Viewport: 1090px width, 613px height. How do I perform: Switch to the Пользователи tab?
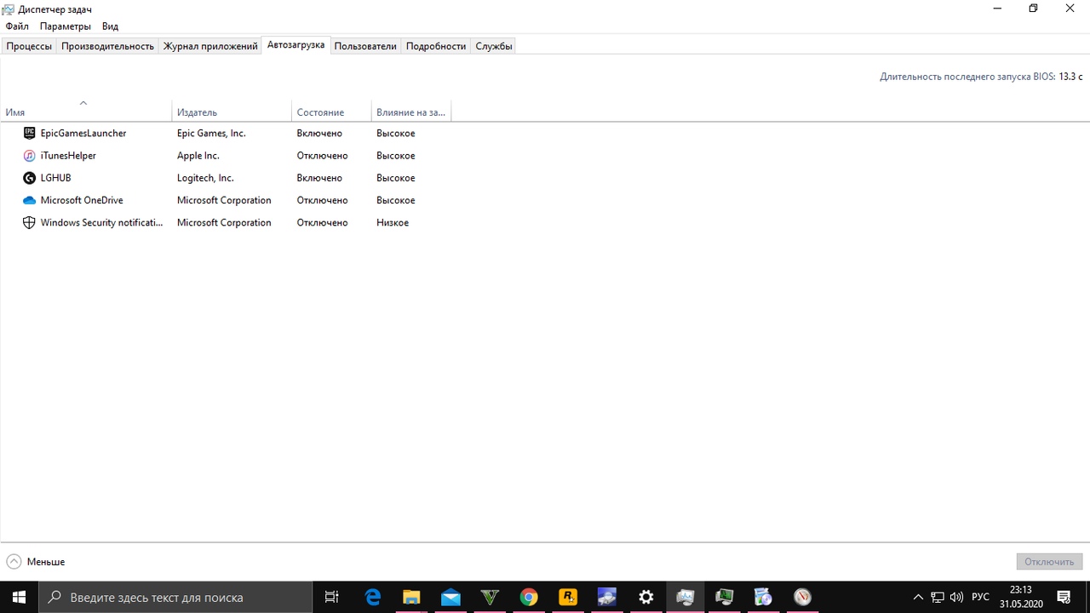point(365,46)
